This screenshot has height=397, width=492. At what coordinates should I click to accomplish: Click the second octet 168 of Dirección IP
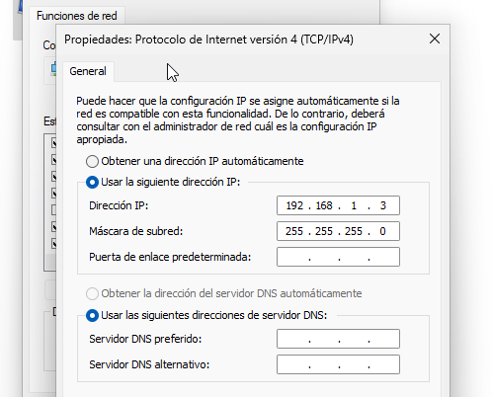pos(324,205)
